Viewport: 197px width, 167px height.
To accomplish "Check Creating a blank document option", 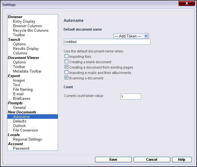I will coord(66,62).
